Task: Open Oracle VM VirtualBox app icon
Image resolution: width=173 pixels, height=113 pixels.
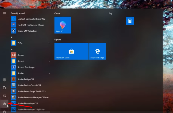Action: point(14,31)
